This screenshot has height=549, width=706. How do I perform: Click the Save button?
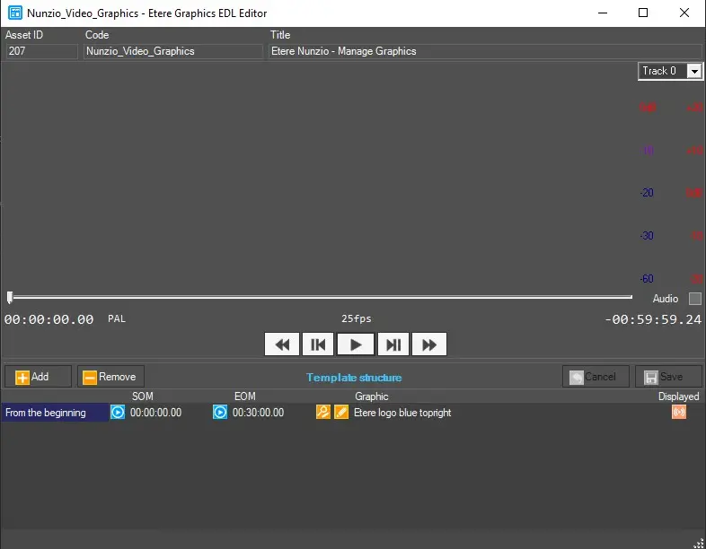(x=668, y=377)
